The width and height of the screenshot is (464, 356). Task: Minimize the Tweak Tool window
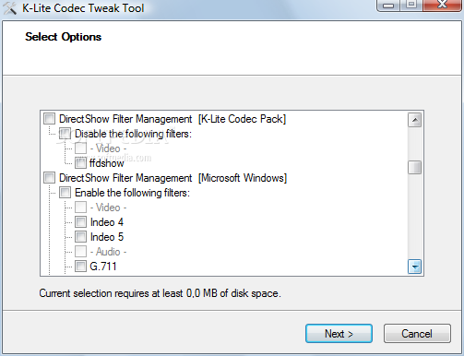388,6
